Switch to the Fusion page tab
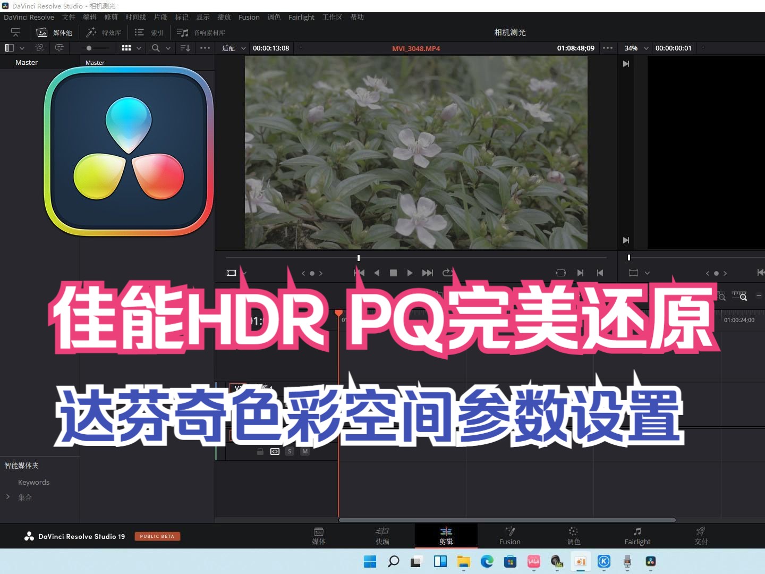765x574 pixels. tap(510, 536)
